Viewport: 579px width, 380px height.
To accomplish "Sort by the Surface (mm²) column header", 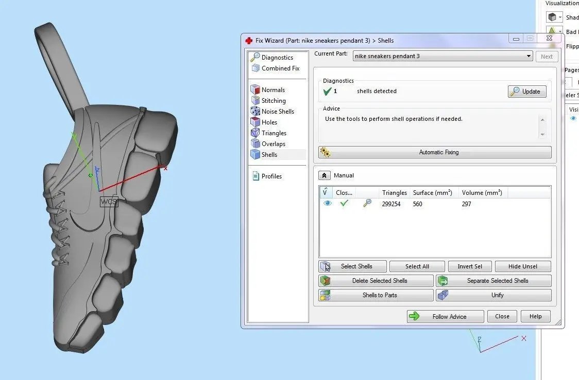I will (x=434, y=192).
